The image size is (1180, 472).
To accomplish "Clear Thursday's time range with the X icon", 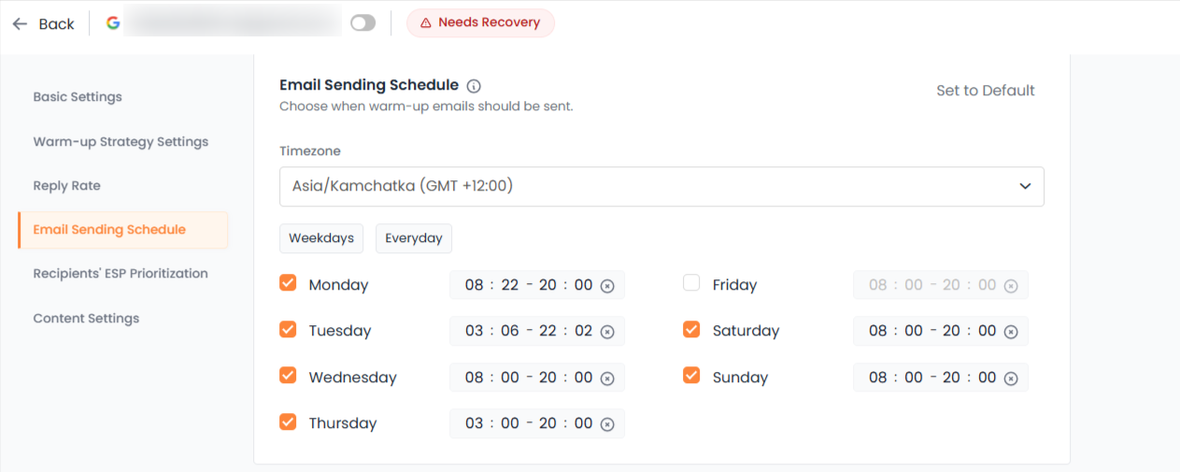I will [607, 424].
